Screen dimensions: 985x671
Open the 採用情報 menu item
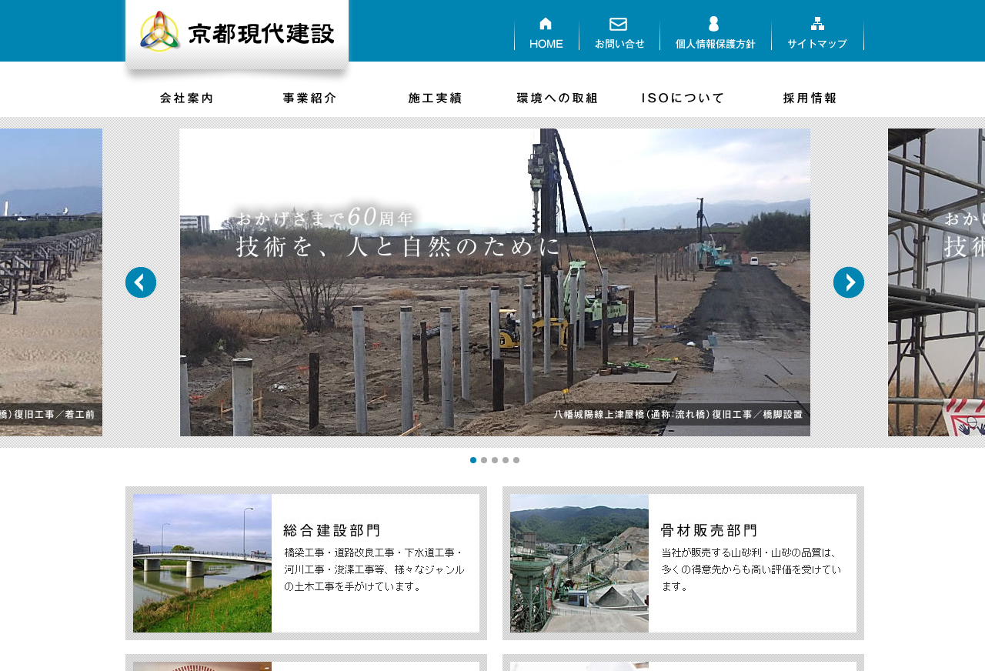(810, 98)
